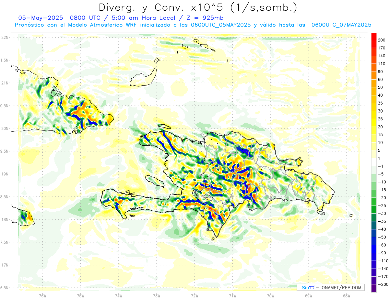389x300 pixels.
Task: Click the '75W' longitude label
Action: (81, 295)
